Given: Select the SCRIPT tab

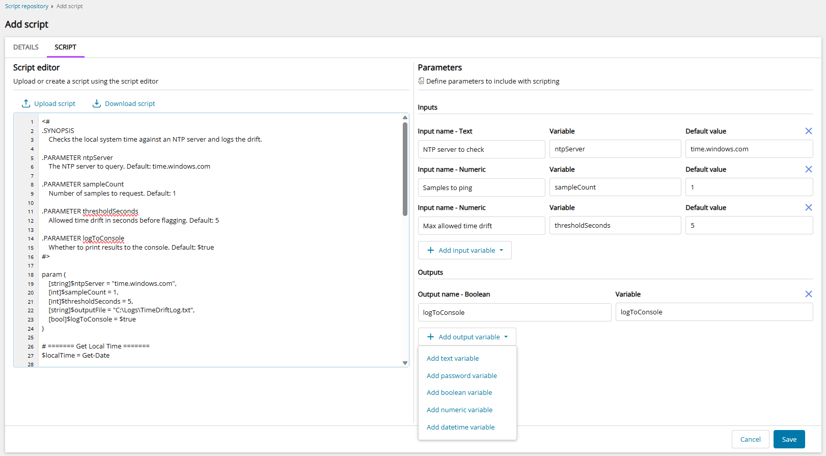Looking at the screenshot, I should [65, 47].
